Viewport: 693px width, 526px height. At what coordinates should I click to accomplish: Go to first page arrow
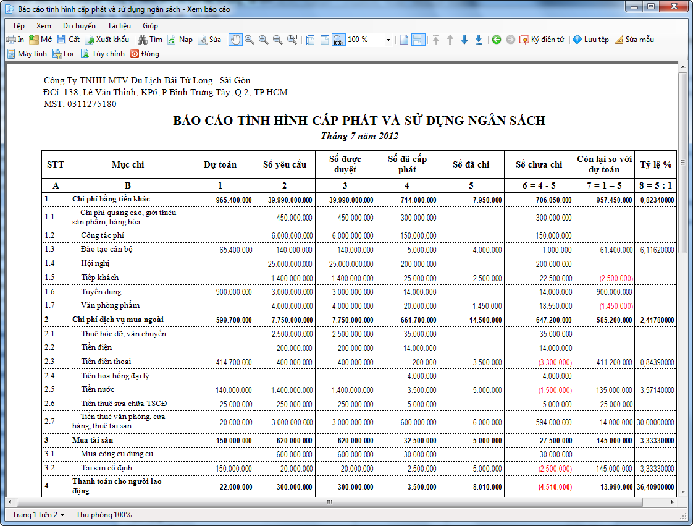tap(436, 40)
